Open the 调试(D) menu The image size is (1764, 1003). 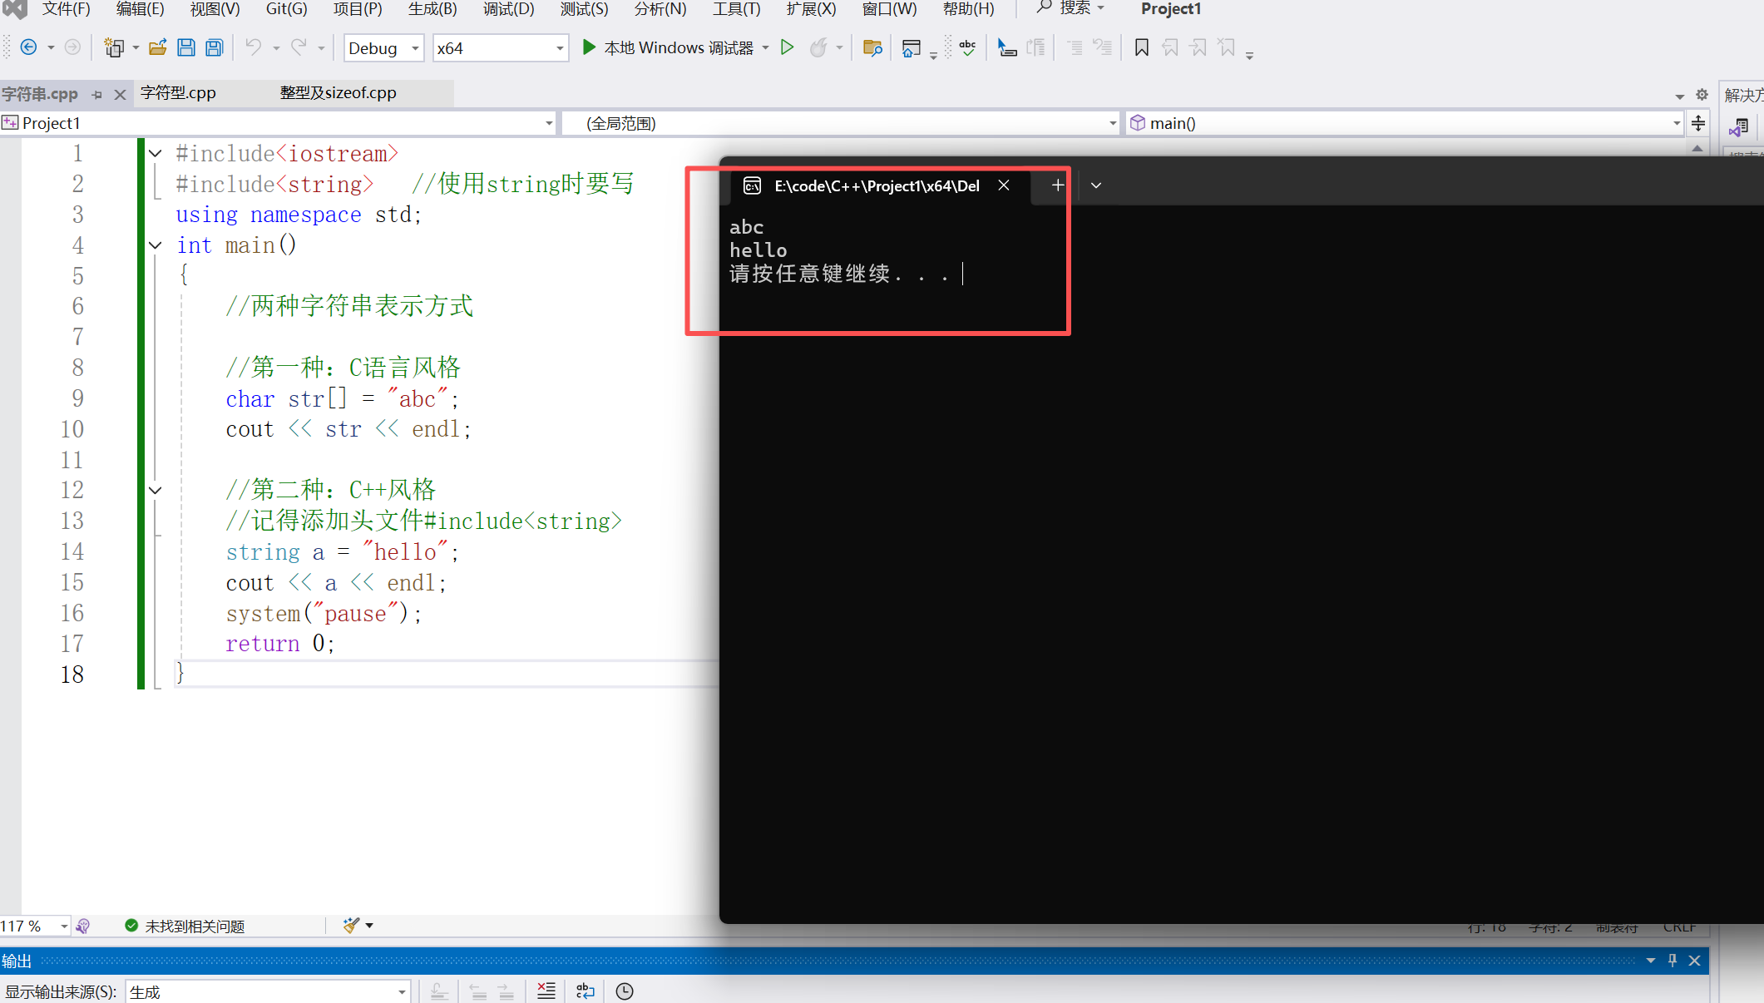[x=508, y=9]
